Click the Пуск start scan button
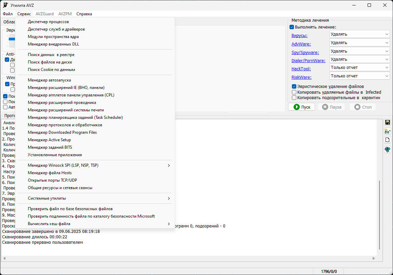Viewport: 393px width, 275px height. pyautogui.click(x=301, y=107)
